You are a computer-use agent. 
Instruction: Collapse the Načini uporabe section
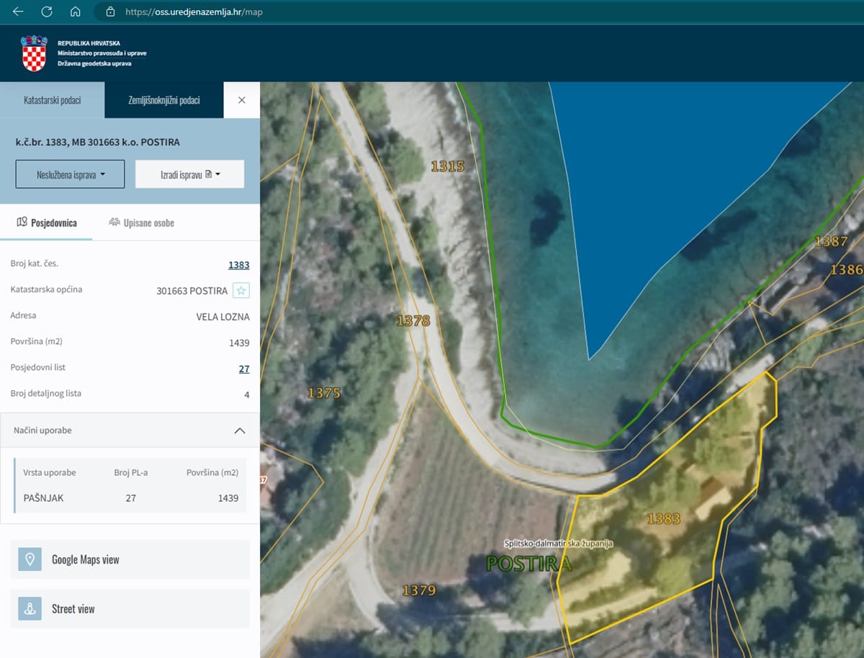(x=240, y=431)
